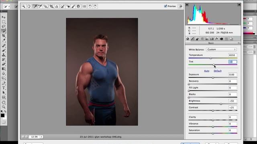Select Rectangular Marquee tool in Photoshop toolbox
257x144 pixels.
click(x=4, y=22)
